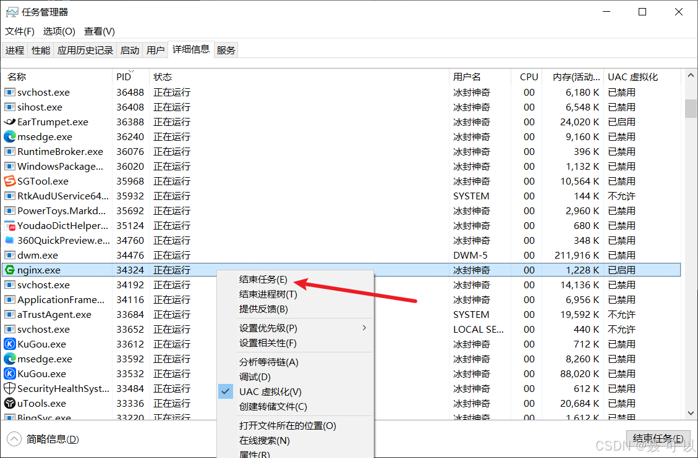Click the scrollbar down arrow
The height and width of the screenshot is (458, 698).
(x=691, y=413)
